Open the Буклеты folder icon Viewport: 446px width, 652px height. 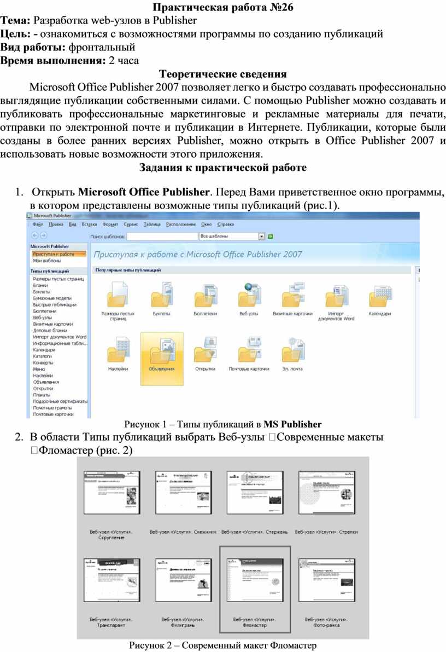[162, 295]
